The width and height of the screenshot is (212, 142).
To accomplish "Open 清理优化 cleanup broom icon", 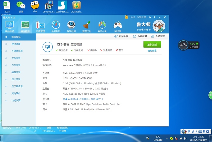I will [x=87, y=27].
